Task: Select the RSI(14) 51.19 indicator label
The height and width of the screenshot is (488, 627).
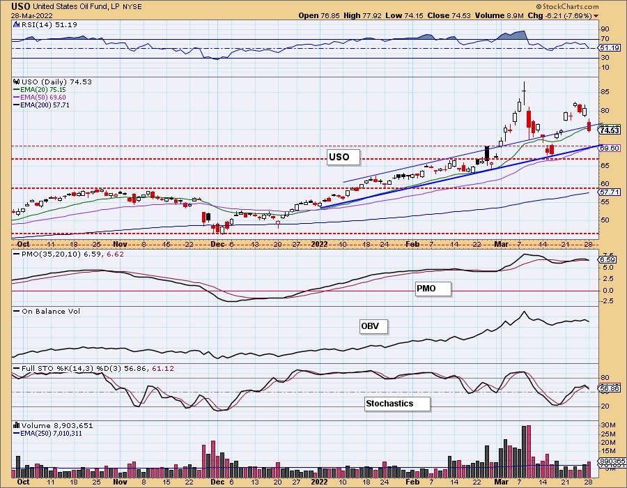Action: click(x=49, y=24)
